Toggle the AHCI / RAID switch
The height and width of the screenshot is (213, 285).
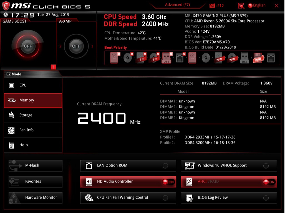229,182
